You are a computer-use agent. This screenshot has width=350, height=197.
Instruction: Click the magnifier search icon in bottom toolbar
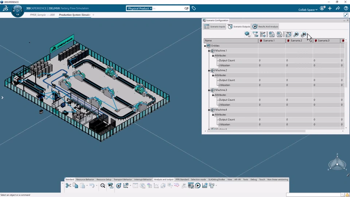pos(103,185)
